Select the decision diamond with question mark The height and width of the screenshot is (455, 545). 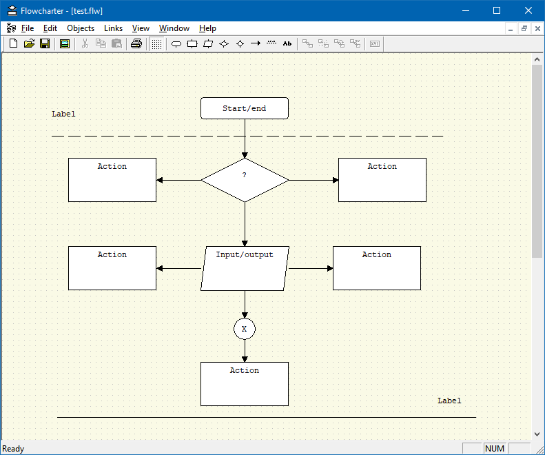click(245, 180)
